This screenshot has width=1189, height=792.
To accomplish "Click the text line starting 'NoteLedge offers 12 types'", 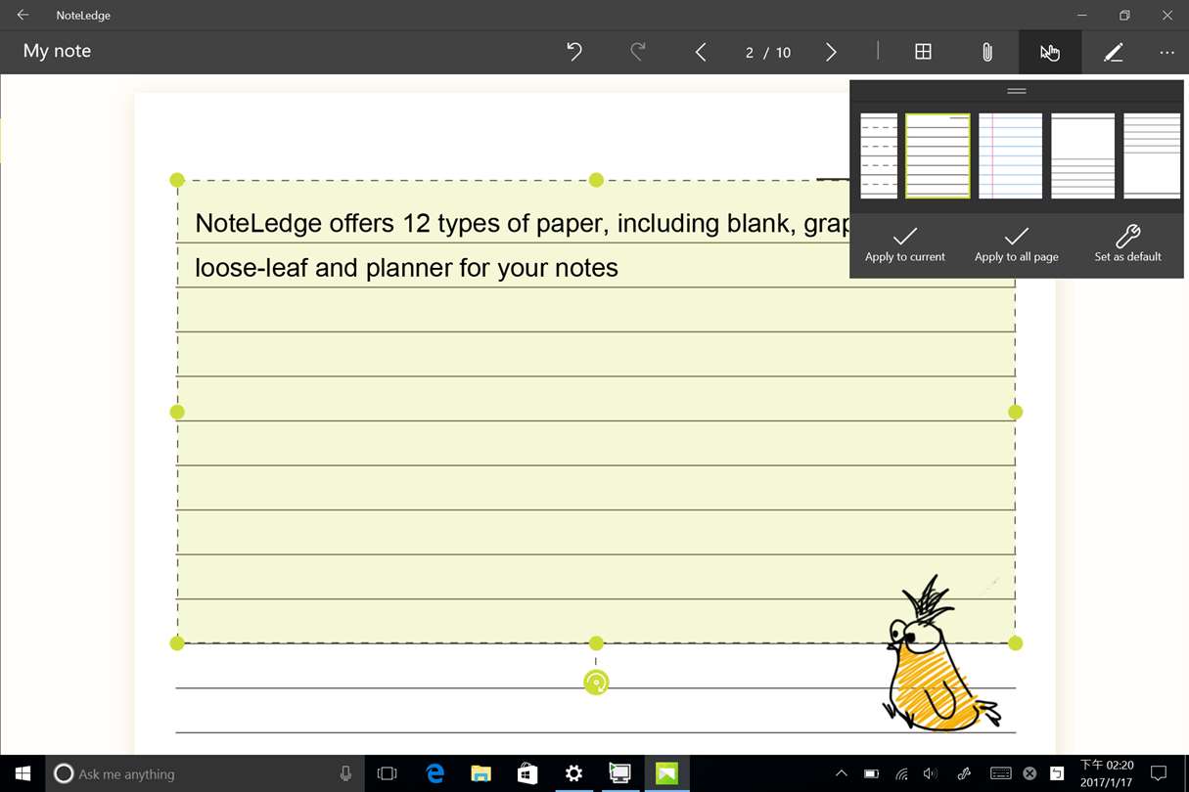I will [x=522, y=224].
